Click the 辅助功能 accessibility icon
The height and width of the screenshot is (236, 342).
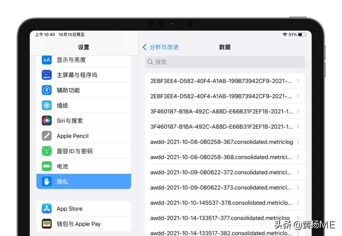pyautogui.click(x=47, y=90)
